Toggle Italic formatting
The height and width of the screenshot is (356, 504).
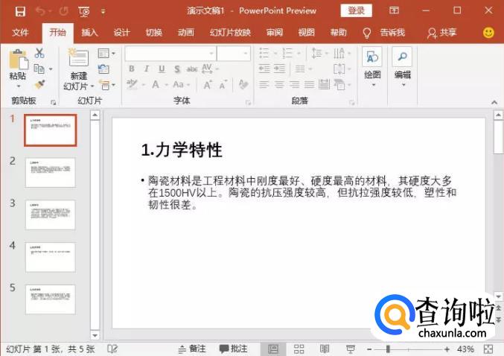(147, 69)
